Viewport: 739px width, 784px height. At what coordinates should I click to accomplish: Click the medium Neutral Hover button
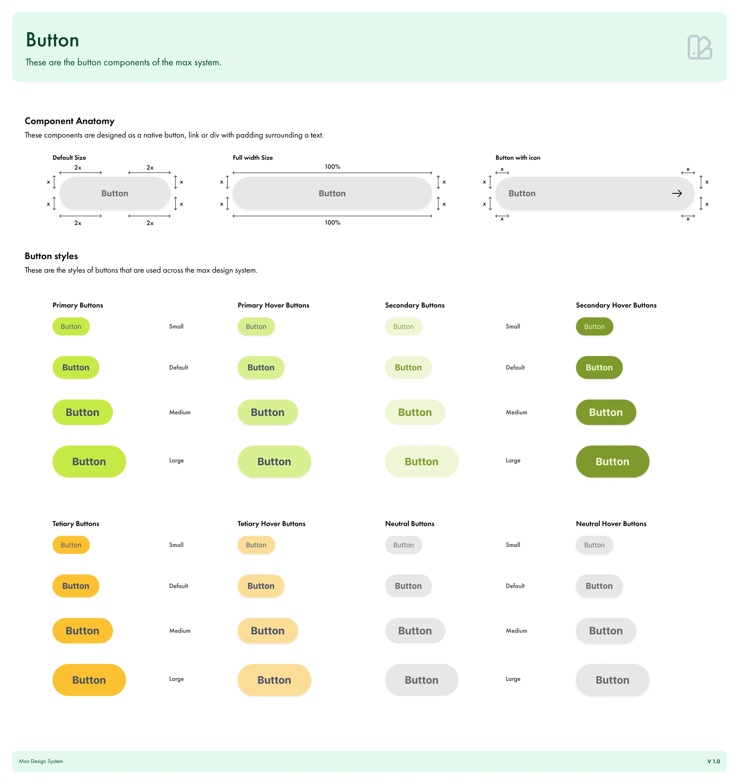click(606, 631)
